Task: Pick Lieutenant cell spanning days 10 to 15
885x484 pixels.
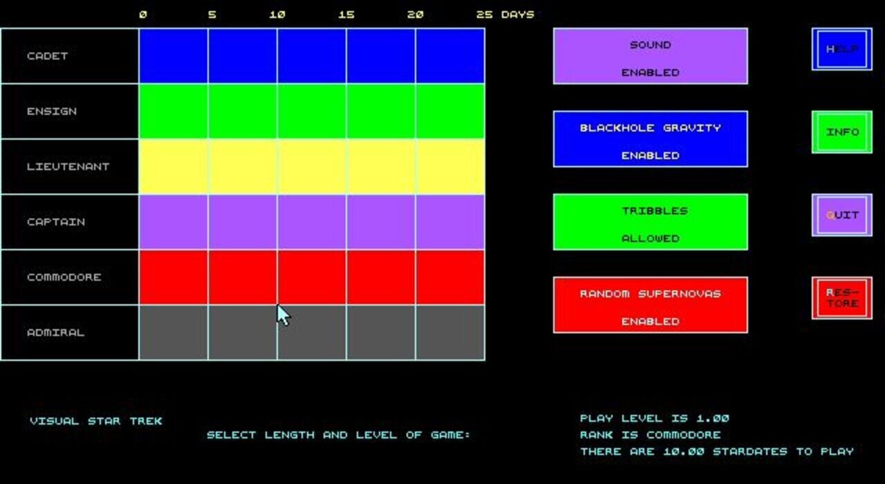Action: [x=312, y=167]
